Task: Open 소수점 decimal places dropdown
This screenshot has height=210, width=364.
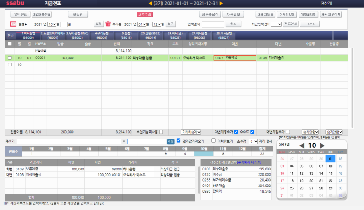Action: point(253,141)
